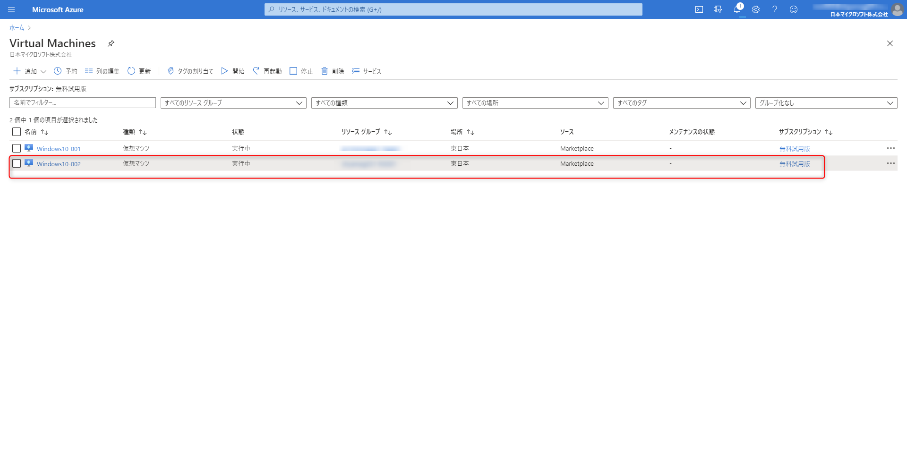Open the help question mark icon
Viewport: 907px width, 458px height.
(775, 9)
